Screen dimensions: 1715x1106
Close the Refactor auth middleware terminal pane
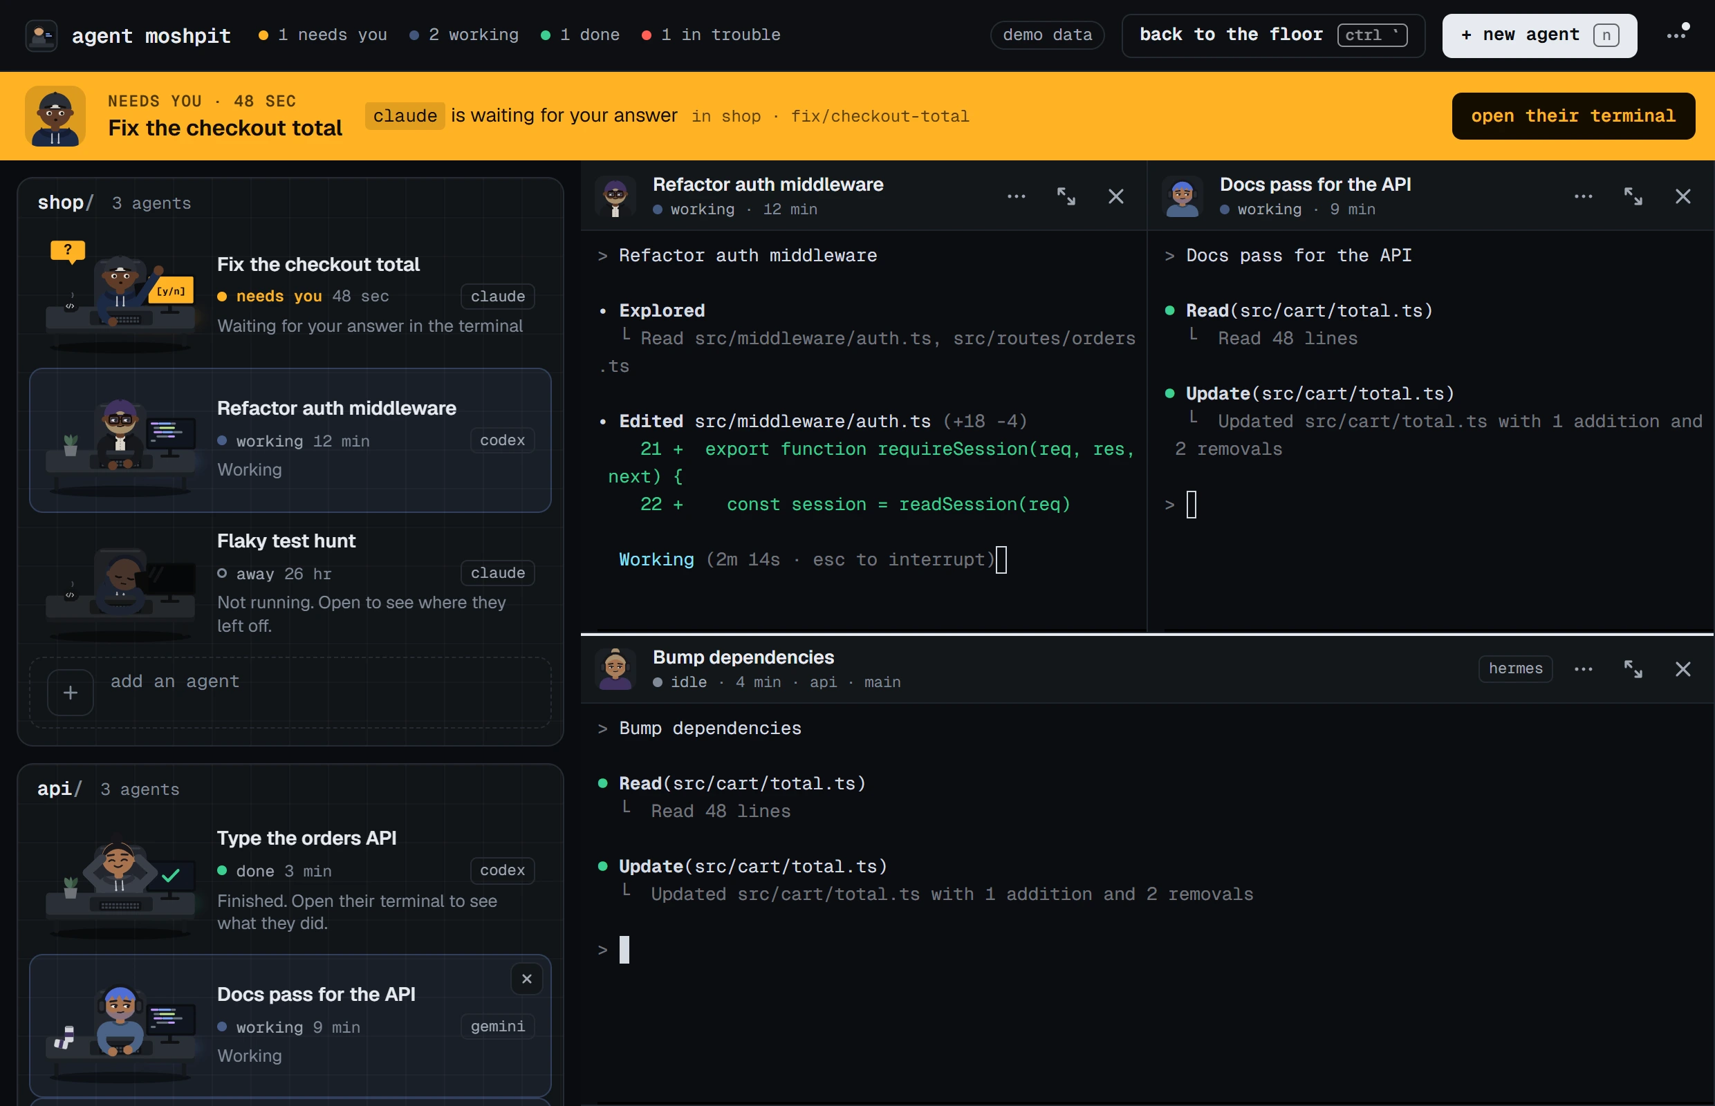pyautogui.click(x=1116, y=196)
